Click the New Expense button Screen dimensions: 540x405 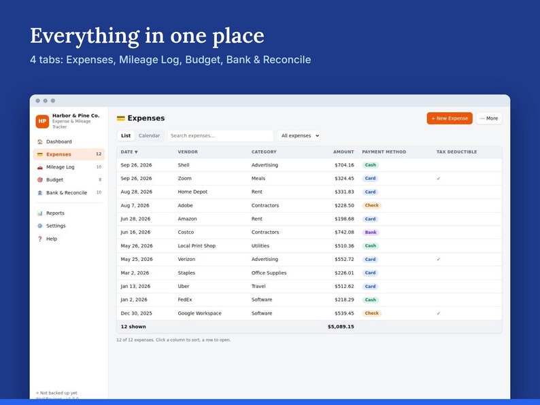click(x=450, y=118)
